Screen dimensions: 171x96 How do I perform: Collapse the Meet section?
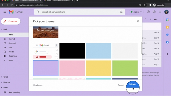2,88
